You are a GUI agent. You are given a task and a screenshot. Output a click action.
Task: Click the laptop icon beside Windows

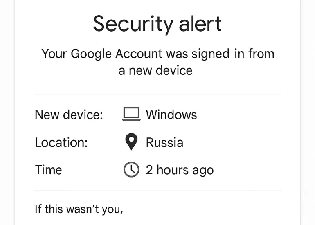(131, 114)
